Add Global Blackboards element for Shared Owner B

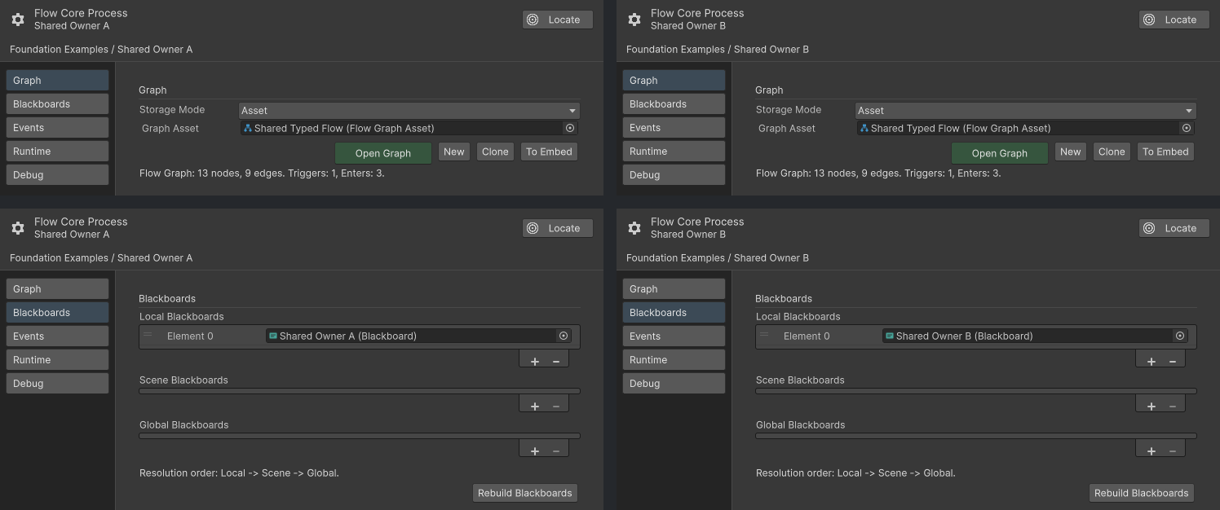[1151, 451]
